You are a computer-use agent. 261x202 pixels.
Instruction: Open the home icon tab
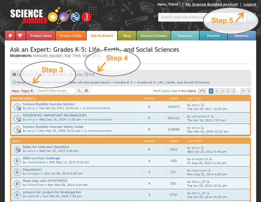coord(10,36)
